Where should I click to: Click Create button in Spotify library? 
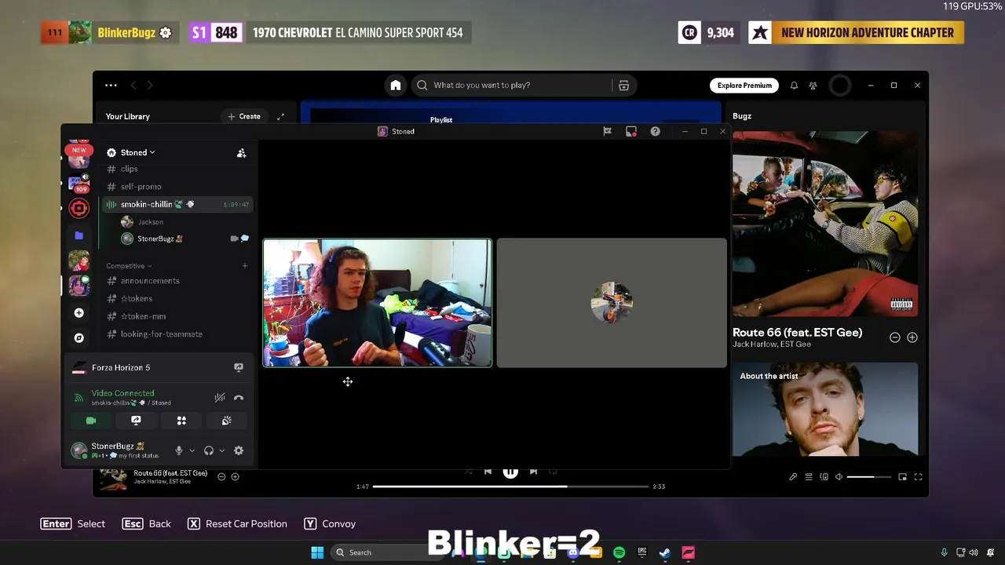(x=244, y=116)
